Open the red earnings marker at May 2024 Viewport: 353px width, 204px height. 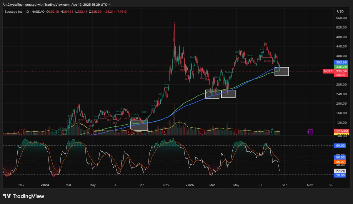tap(91, 132)
